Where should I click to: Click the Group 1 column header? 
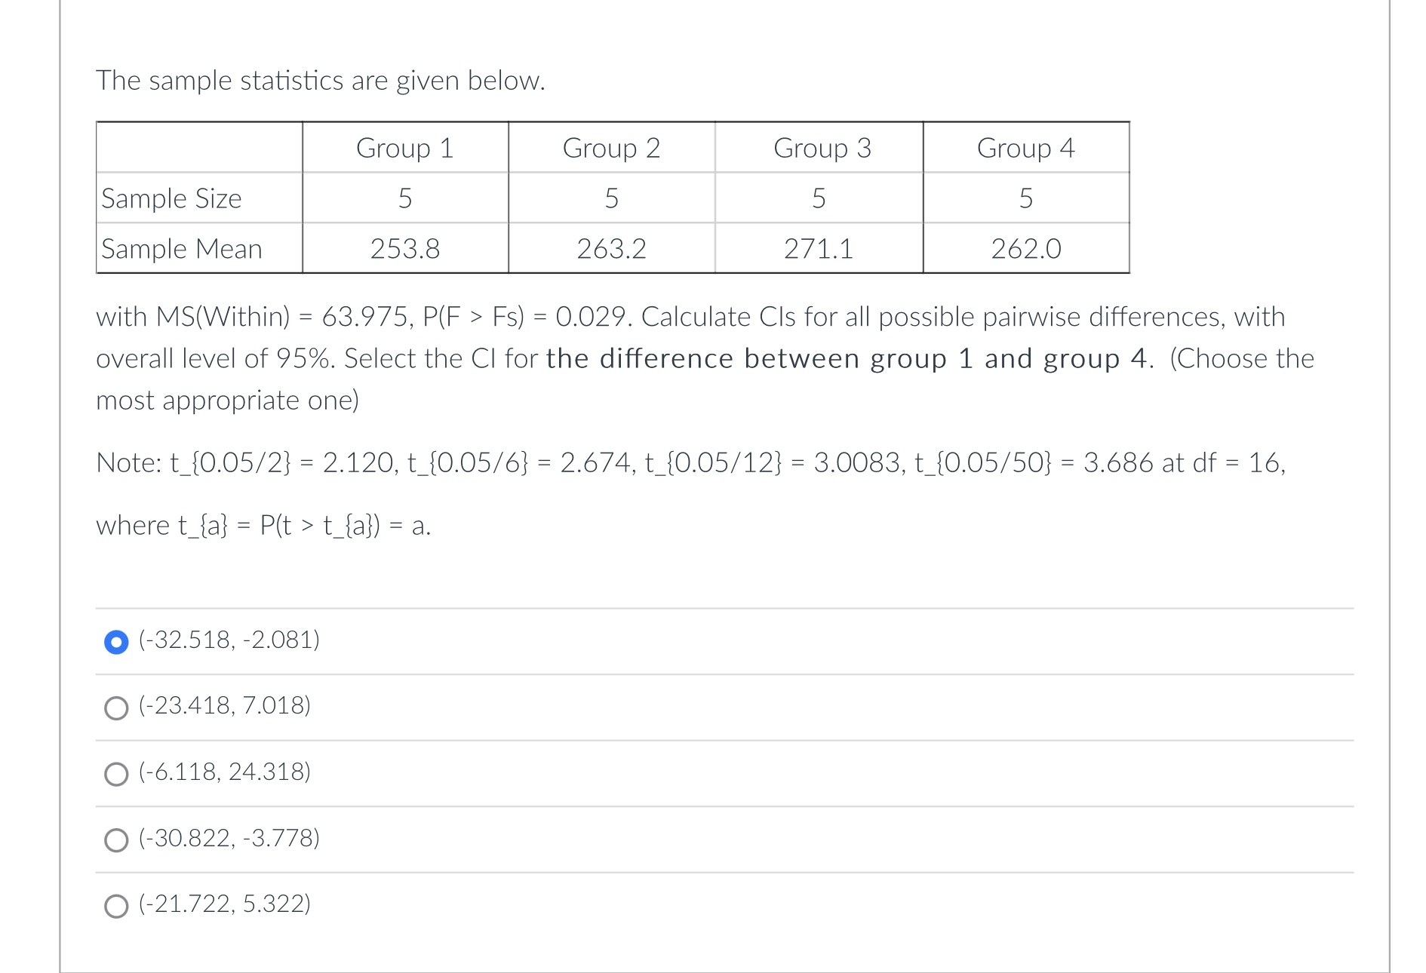[404, 148]
